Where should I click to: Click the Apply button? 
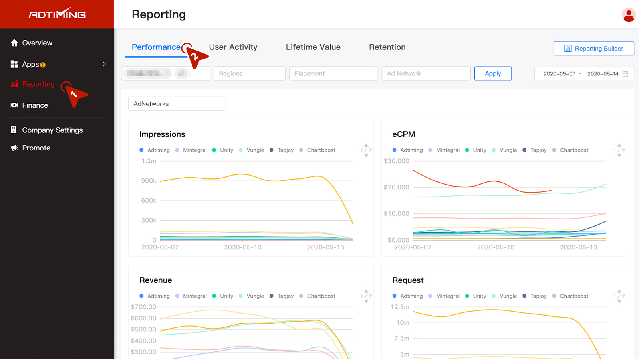pyautogui.click(x=493, y=73)
